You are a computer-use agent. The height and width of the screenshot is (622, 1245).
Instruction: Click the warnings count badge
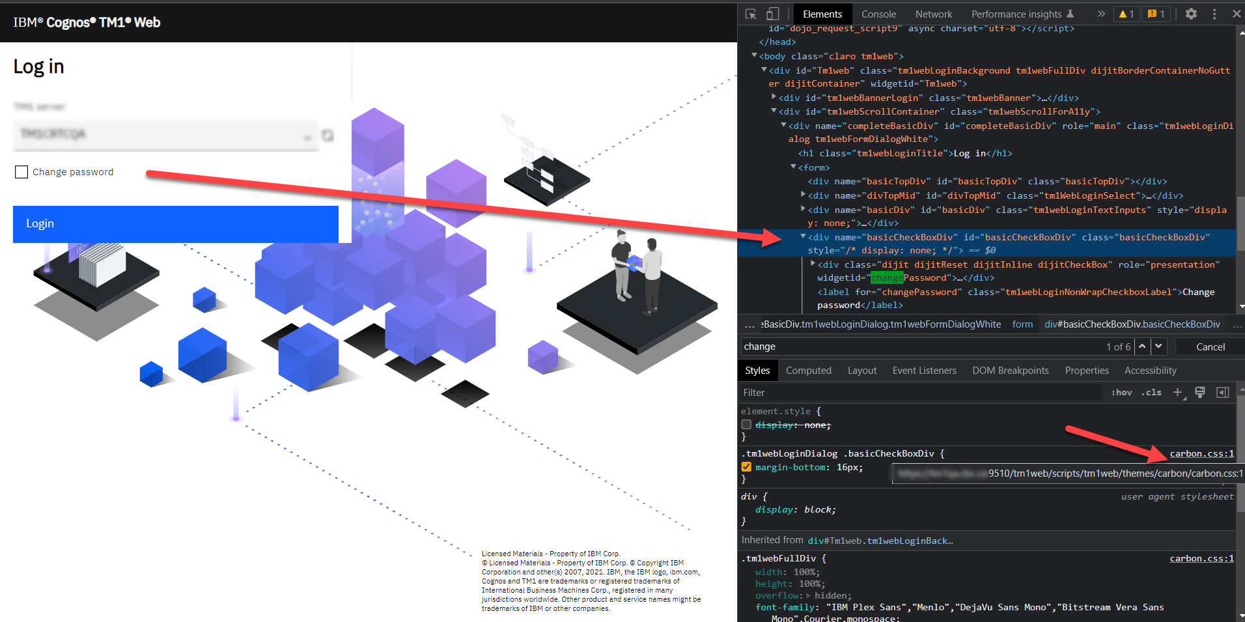[x=1126, y=14]
